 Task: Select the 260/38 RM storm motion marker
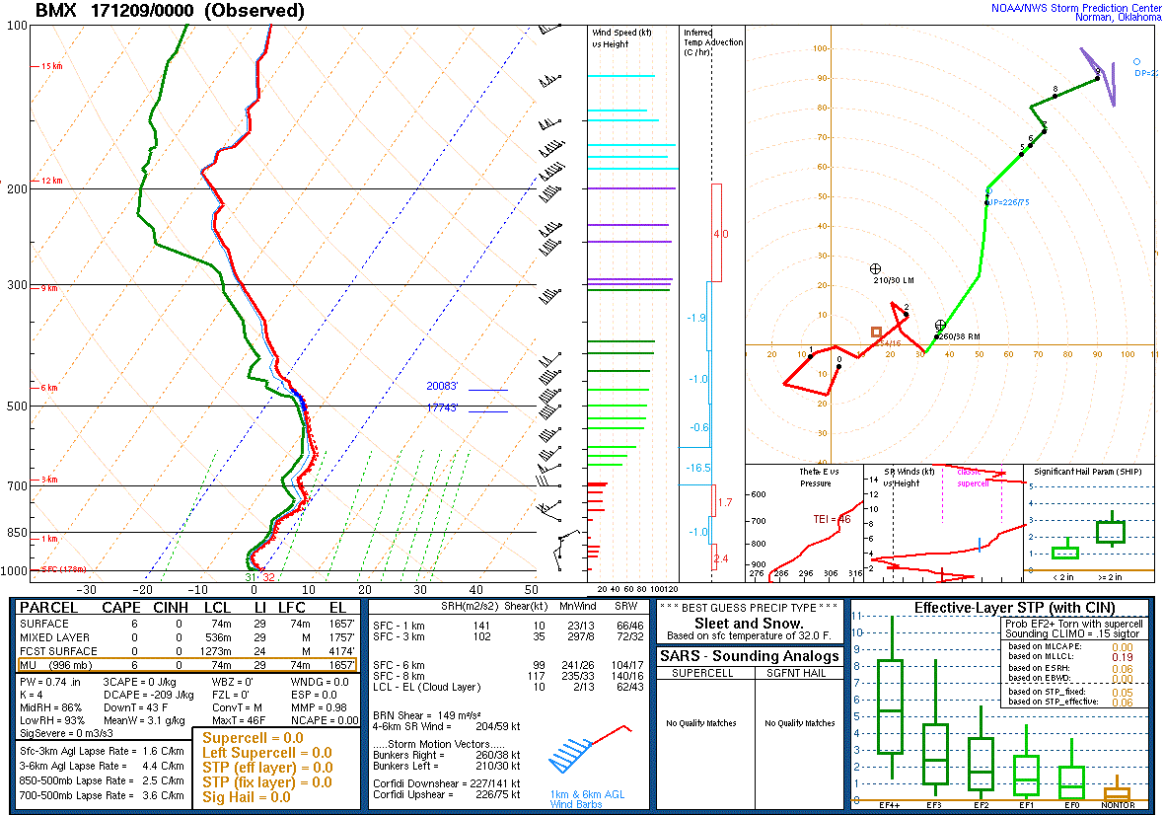pos(940,325)
